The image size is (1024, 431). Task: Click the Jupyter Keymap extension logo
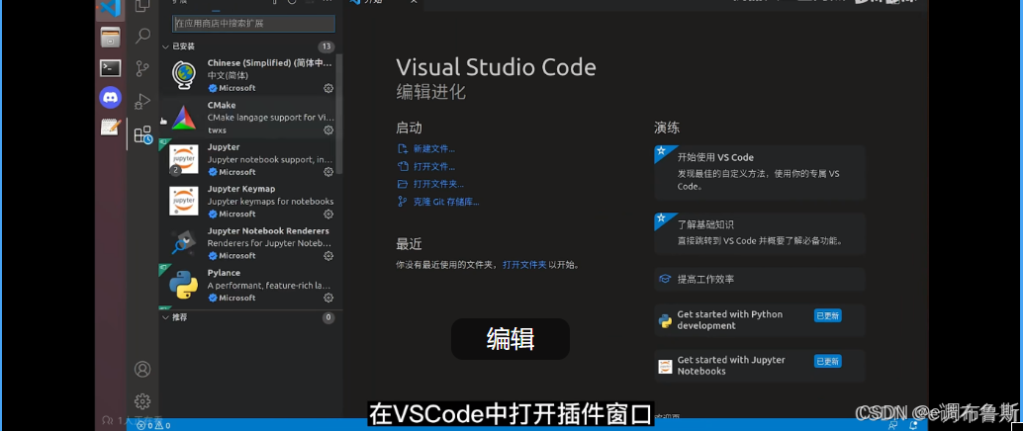click(183, 201)
